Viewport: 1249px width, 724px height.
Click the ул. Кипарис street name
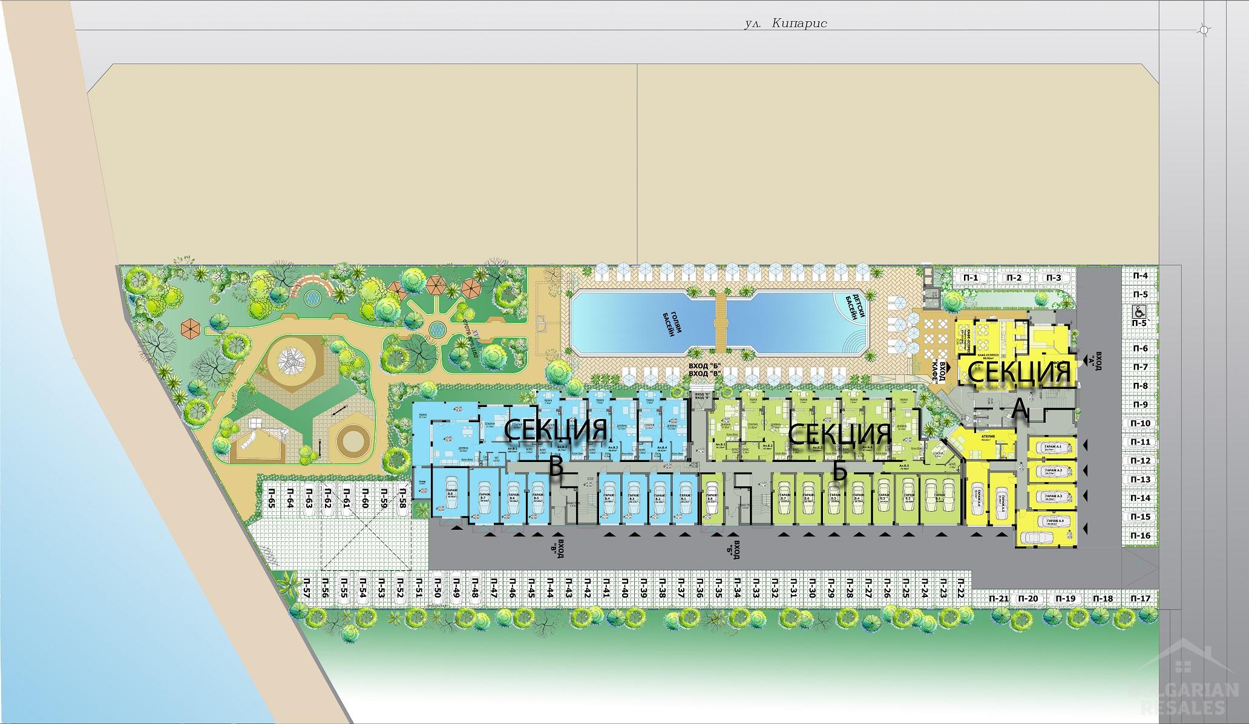pyautogui.click(x=785, y=24)
